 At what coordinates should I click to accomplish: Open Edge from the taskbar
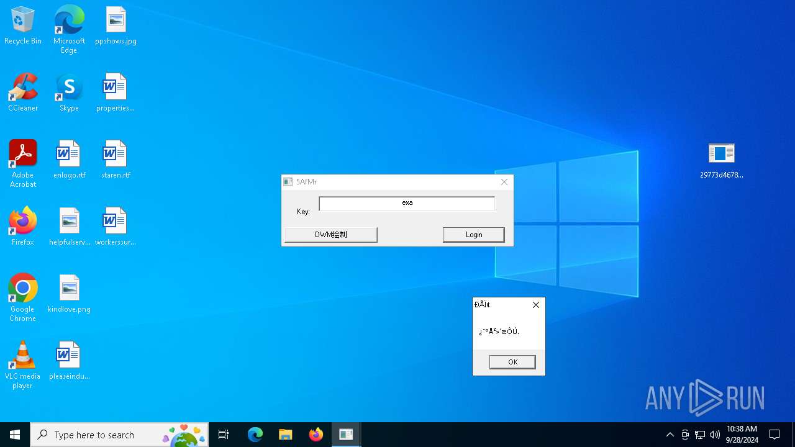[x=255, y=435]
